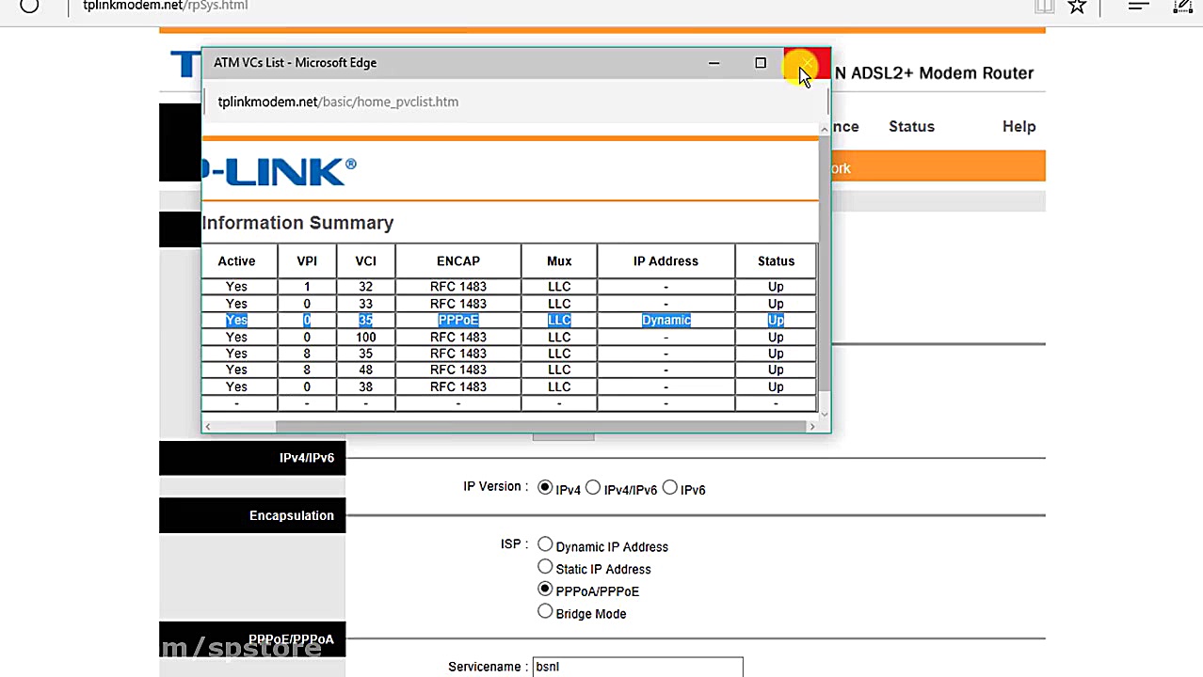Screen dimensions: 1203x677
Task: Click the 'Status' column header
Action: click(776, 261)
